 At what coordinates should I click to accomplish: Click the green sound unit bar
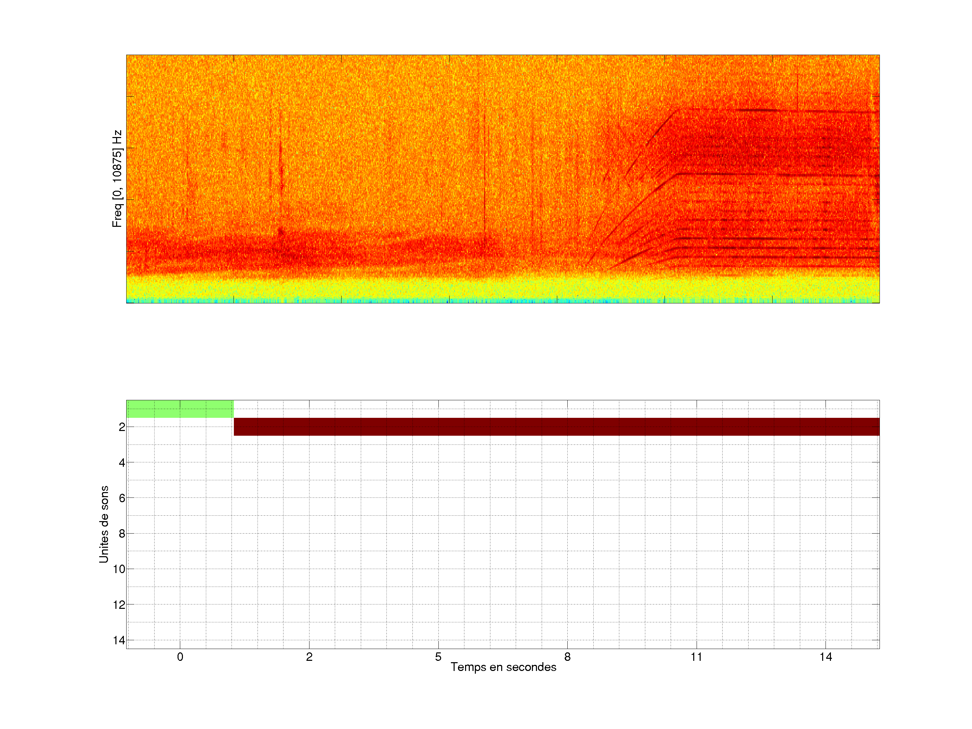tap(180, 409)
